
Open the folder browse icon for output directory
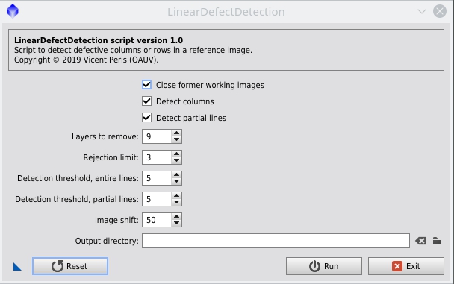pyautogui.click(x=437, y=241)
